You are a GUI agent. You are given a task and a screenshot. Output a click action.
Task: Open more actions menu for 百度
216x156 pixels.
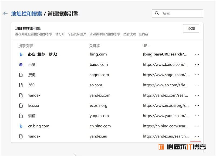click(x=197, y=65)
